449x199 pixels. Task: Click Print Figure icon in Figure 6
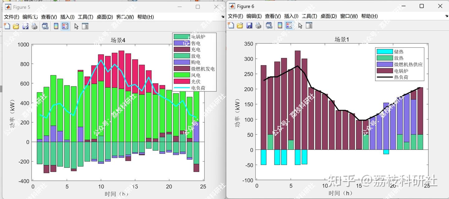(258, 26)
